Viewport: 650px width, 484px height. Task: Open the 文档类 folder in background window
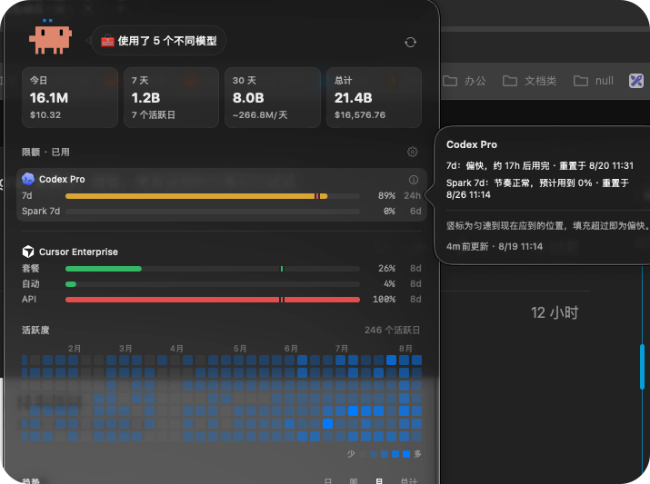pos(529,81)
